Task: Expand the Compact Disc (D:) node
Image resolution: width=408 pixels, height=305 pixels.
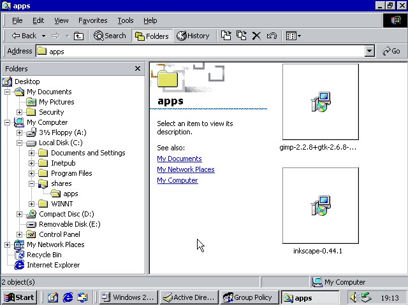Action: click(x=20, y=214)
